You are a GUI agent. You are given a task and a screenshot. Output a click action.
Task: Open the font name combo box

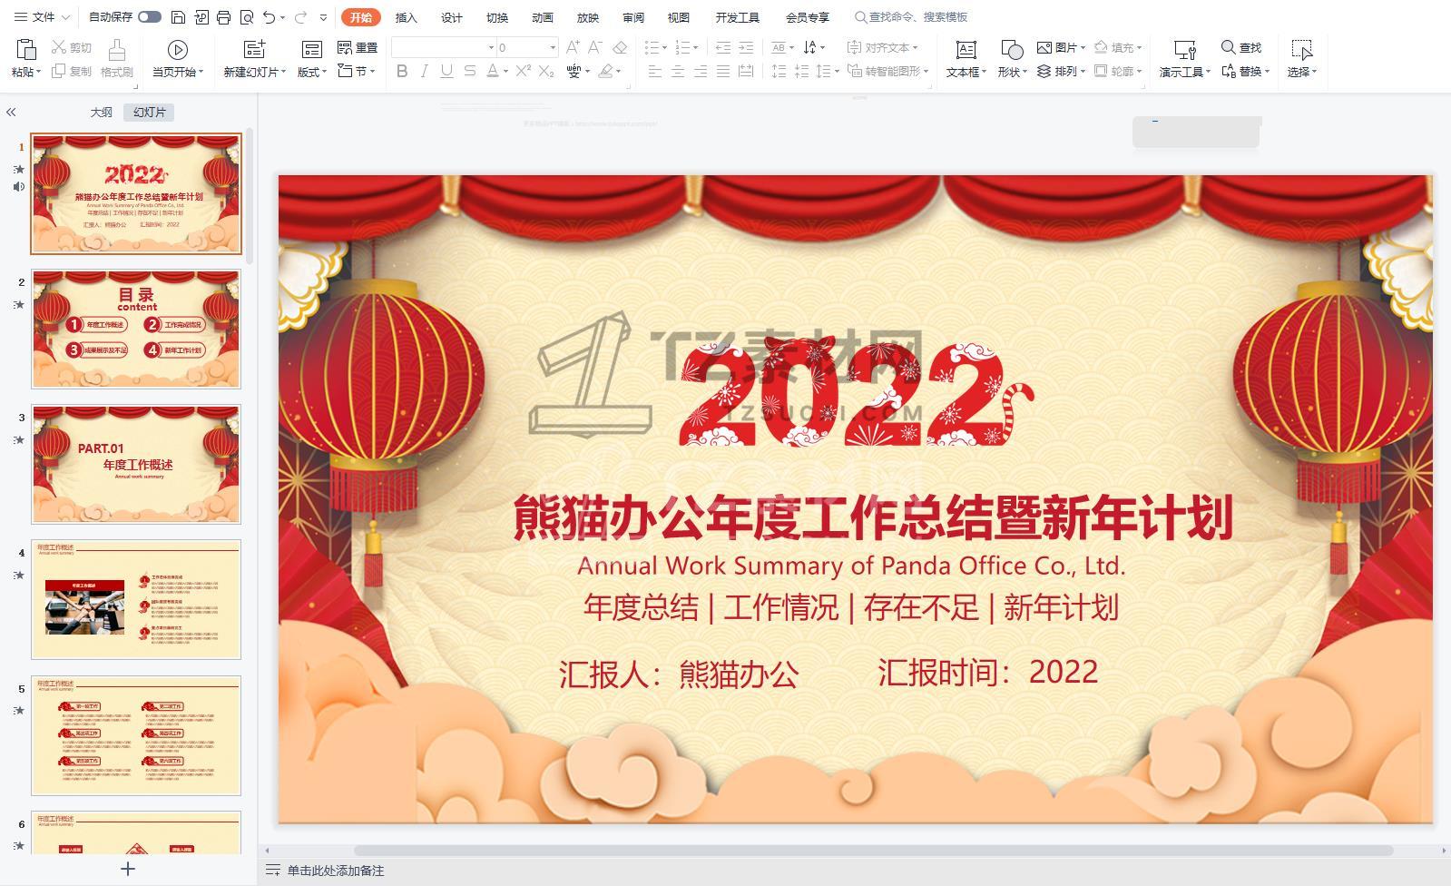(x=444, y=47)
